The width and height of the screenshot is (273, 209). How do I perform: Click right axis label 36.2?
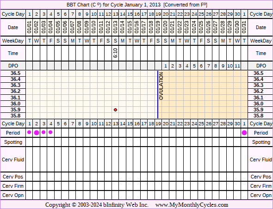[x=258, y=91]
